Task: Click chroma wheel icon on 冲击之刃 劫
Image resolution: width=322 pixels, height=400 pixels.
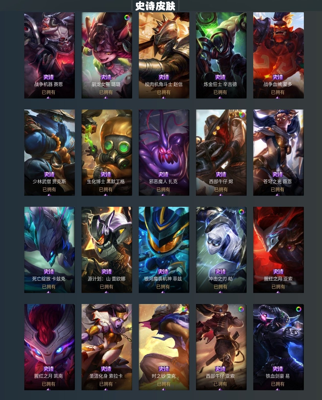Action: coord(241,212)
